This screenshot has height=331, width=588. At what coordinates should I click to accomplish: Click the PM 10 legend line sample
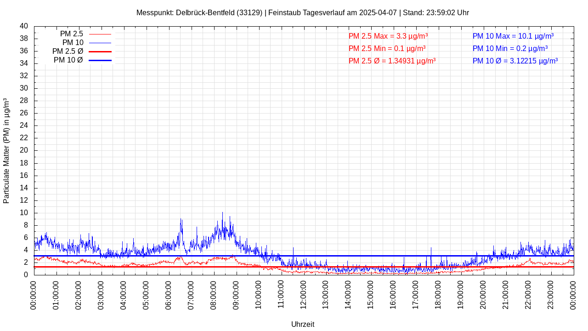pyautogui.click(x=100, y=43)
